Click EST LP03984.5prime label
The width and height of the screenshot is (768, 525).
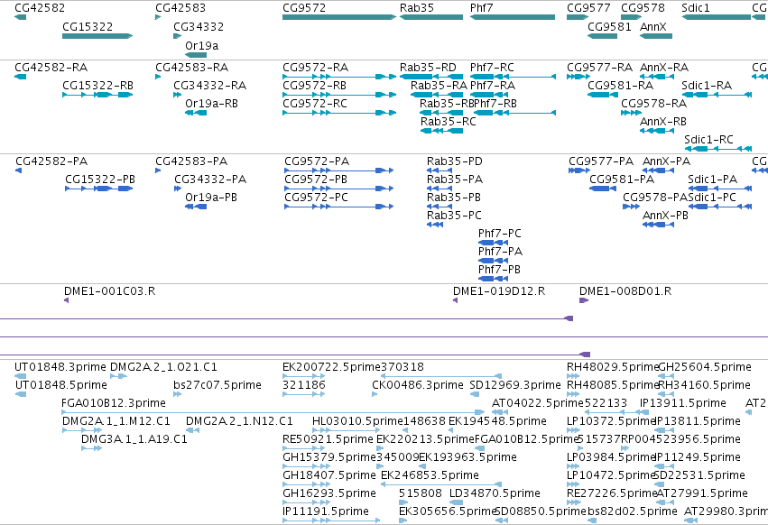[x=611, y=457]
